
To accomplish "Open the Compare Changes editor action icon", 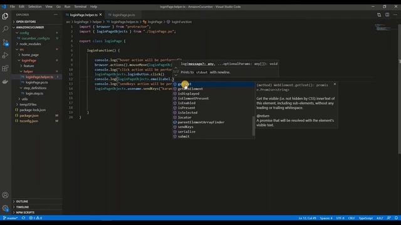I will 379,15.
